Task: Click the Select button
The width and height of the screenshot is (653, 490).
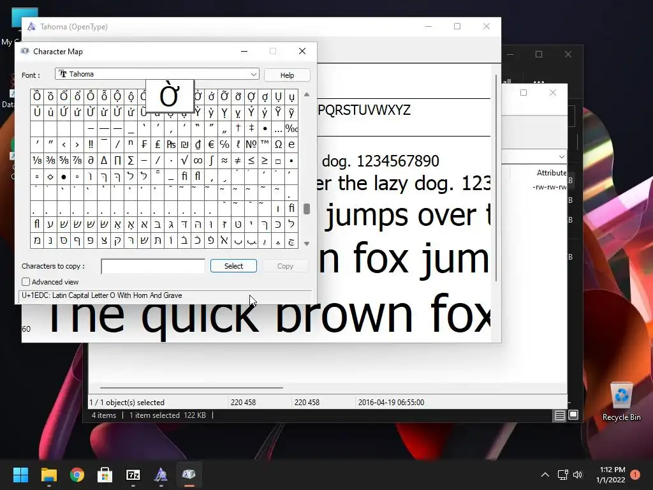Action: (233, 266)
